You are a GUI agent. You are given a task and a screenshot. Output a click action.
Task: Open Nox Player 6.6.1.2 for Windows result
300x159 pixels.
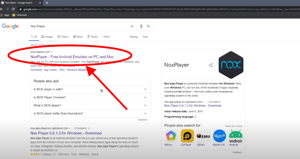(x=66, y=133)
